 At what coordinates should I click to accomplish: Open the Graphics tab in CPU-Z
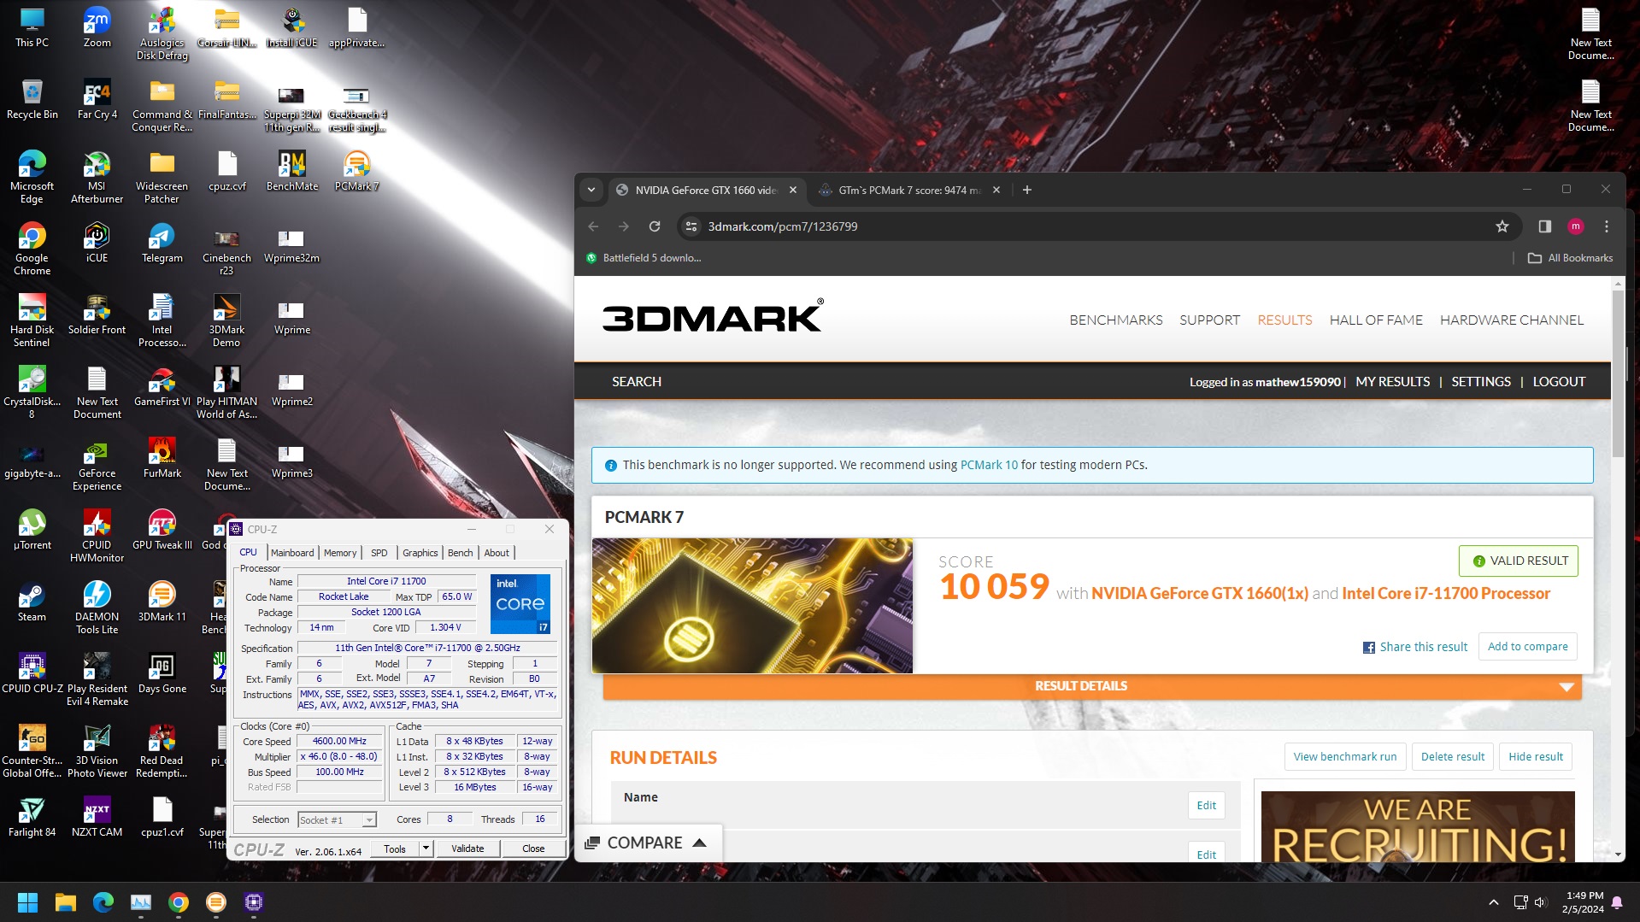point(420,553)
